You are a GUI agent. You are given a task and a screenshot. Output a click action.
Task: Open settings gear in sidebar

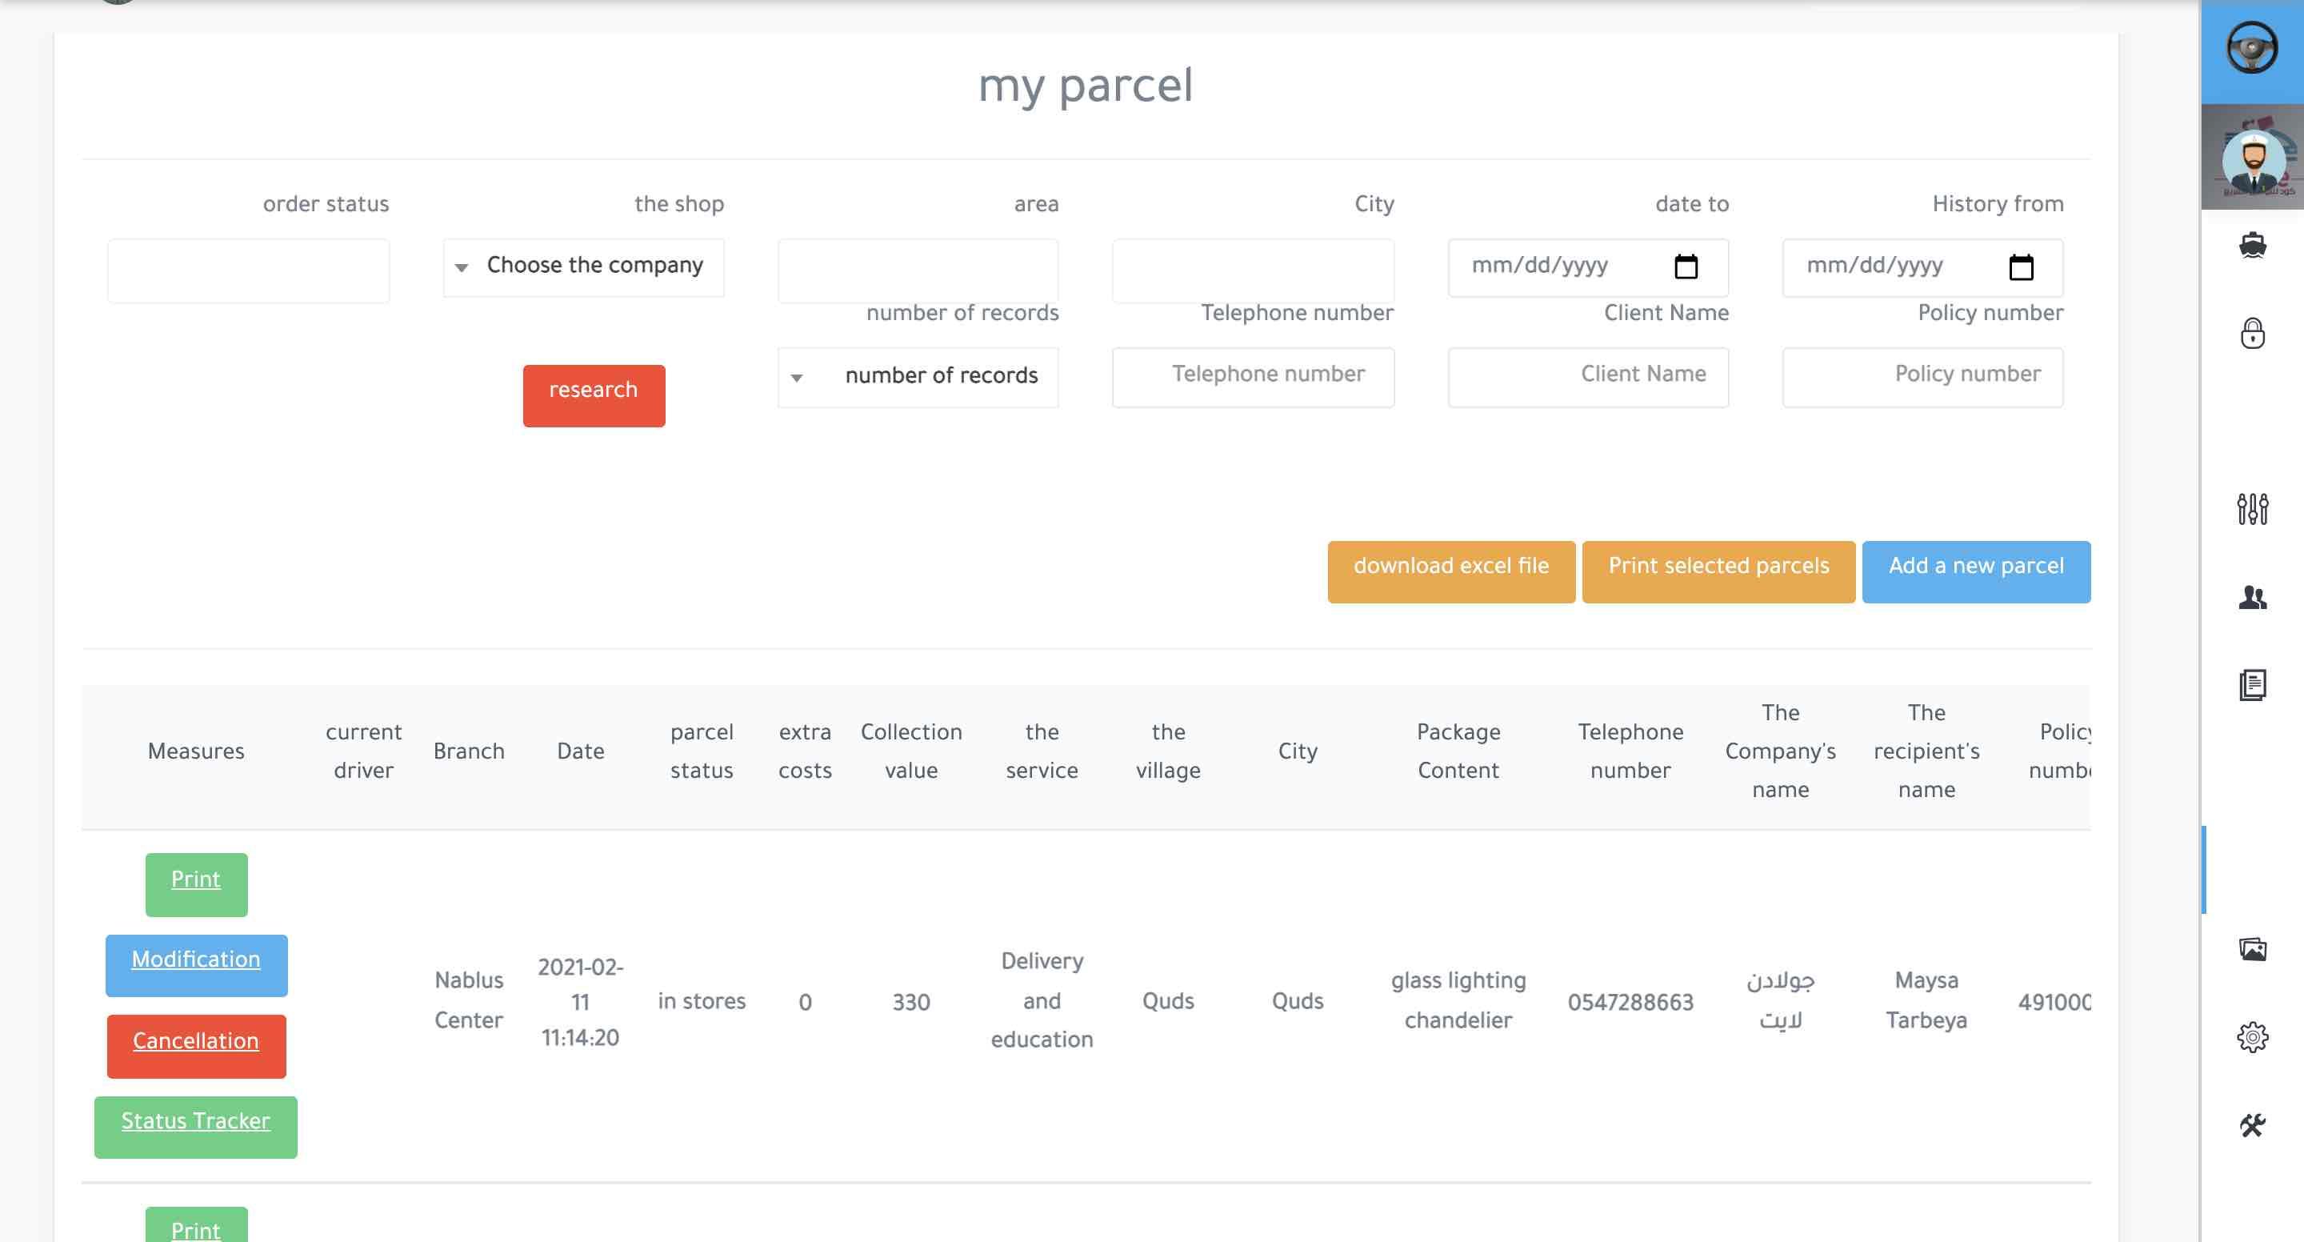point(2252,1037)
